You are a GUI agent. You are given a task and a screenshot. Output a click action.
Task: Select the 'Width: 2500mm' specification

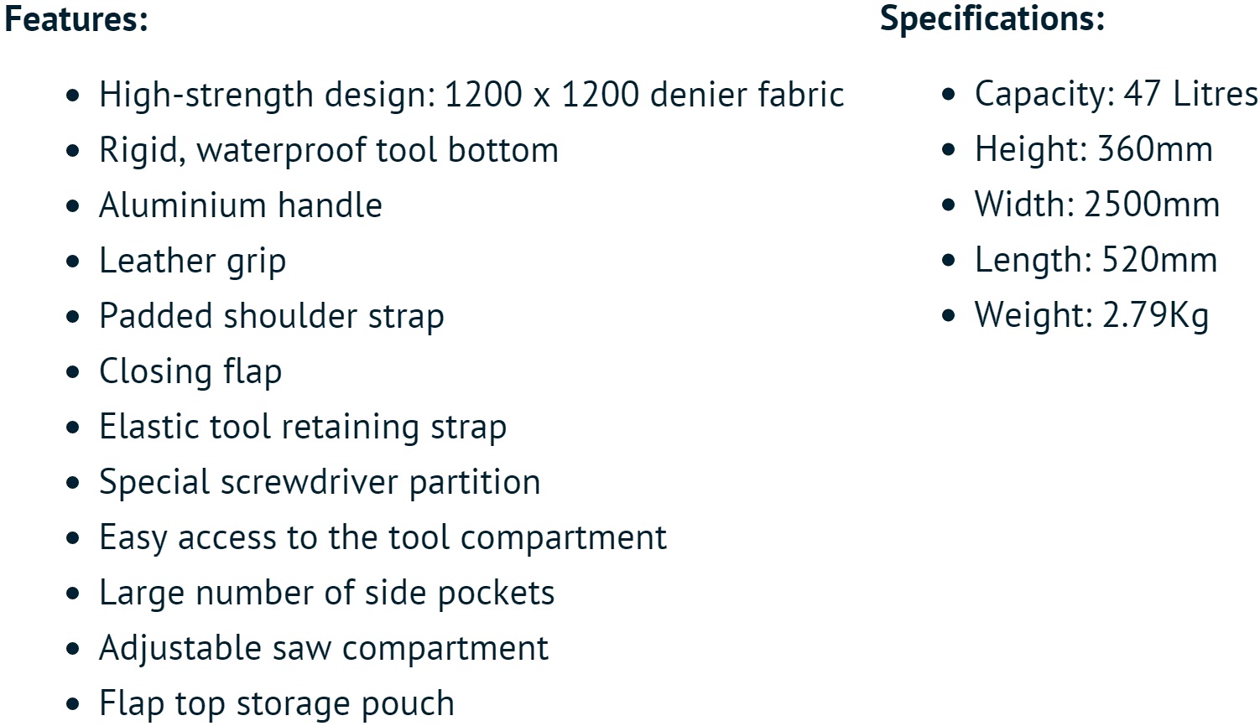[1096, 205]
